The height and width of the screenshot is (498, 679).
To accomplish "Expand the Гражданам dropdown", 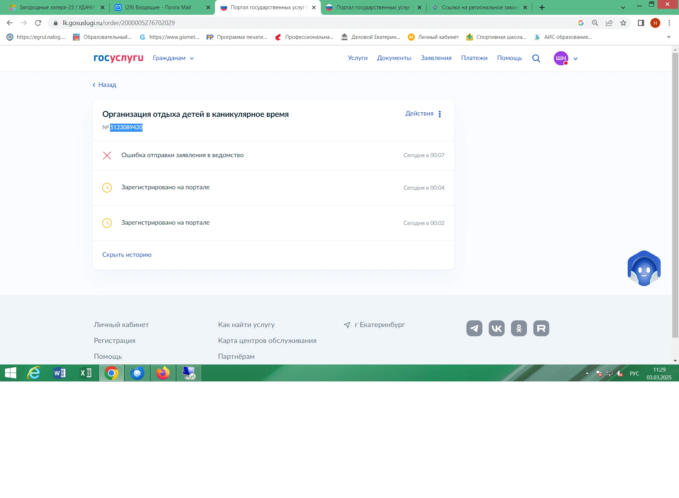I will click(173, 58).
